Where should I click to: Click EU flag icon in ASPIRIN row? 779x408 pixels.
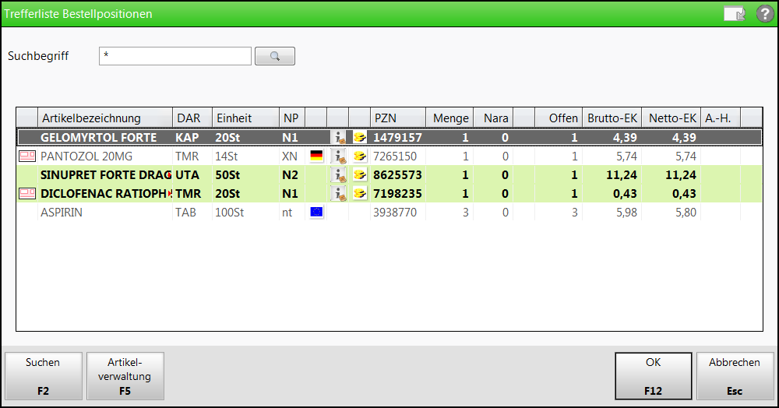pyautogui.click(x=316, y=212)
